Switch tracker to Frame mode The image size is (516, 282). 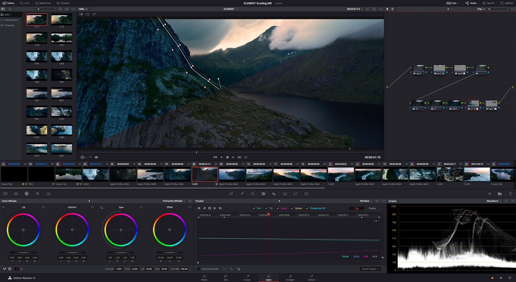(372, 208)
